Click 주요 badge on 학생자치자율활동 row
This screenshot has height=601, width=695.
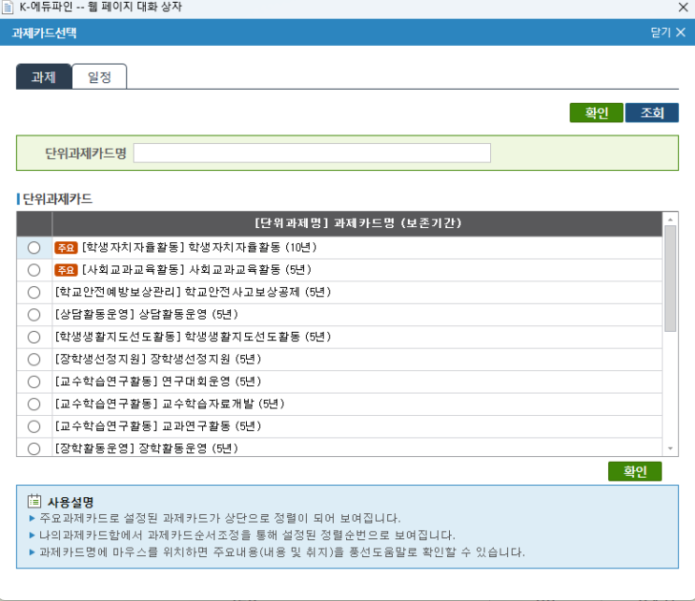(x=66, y=248)
